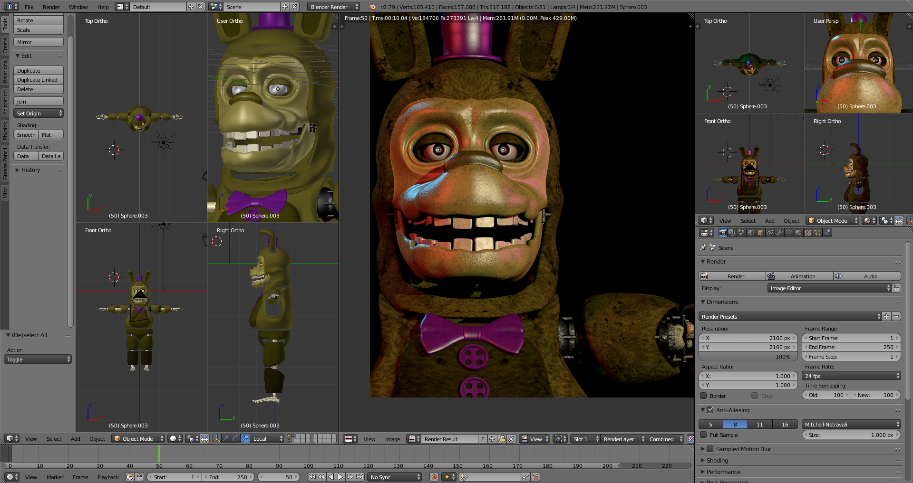Open the World properties tab (globe icon)

[751, 233]
